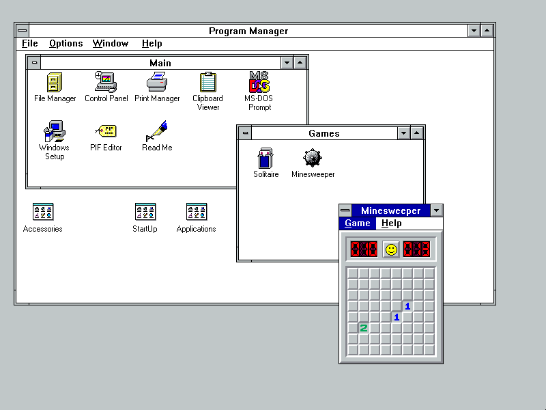Viewport: 546px width, 410px height.
Task: Open Program Manager control menu box
Action: point(23,31)
